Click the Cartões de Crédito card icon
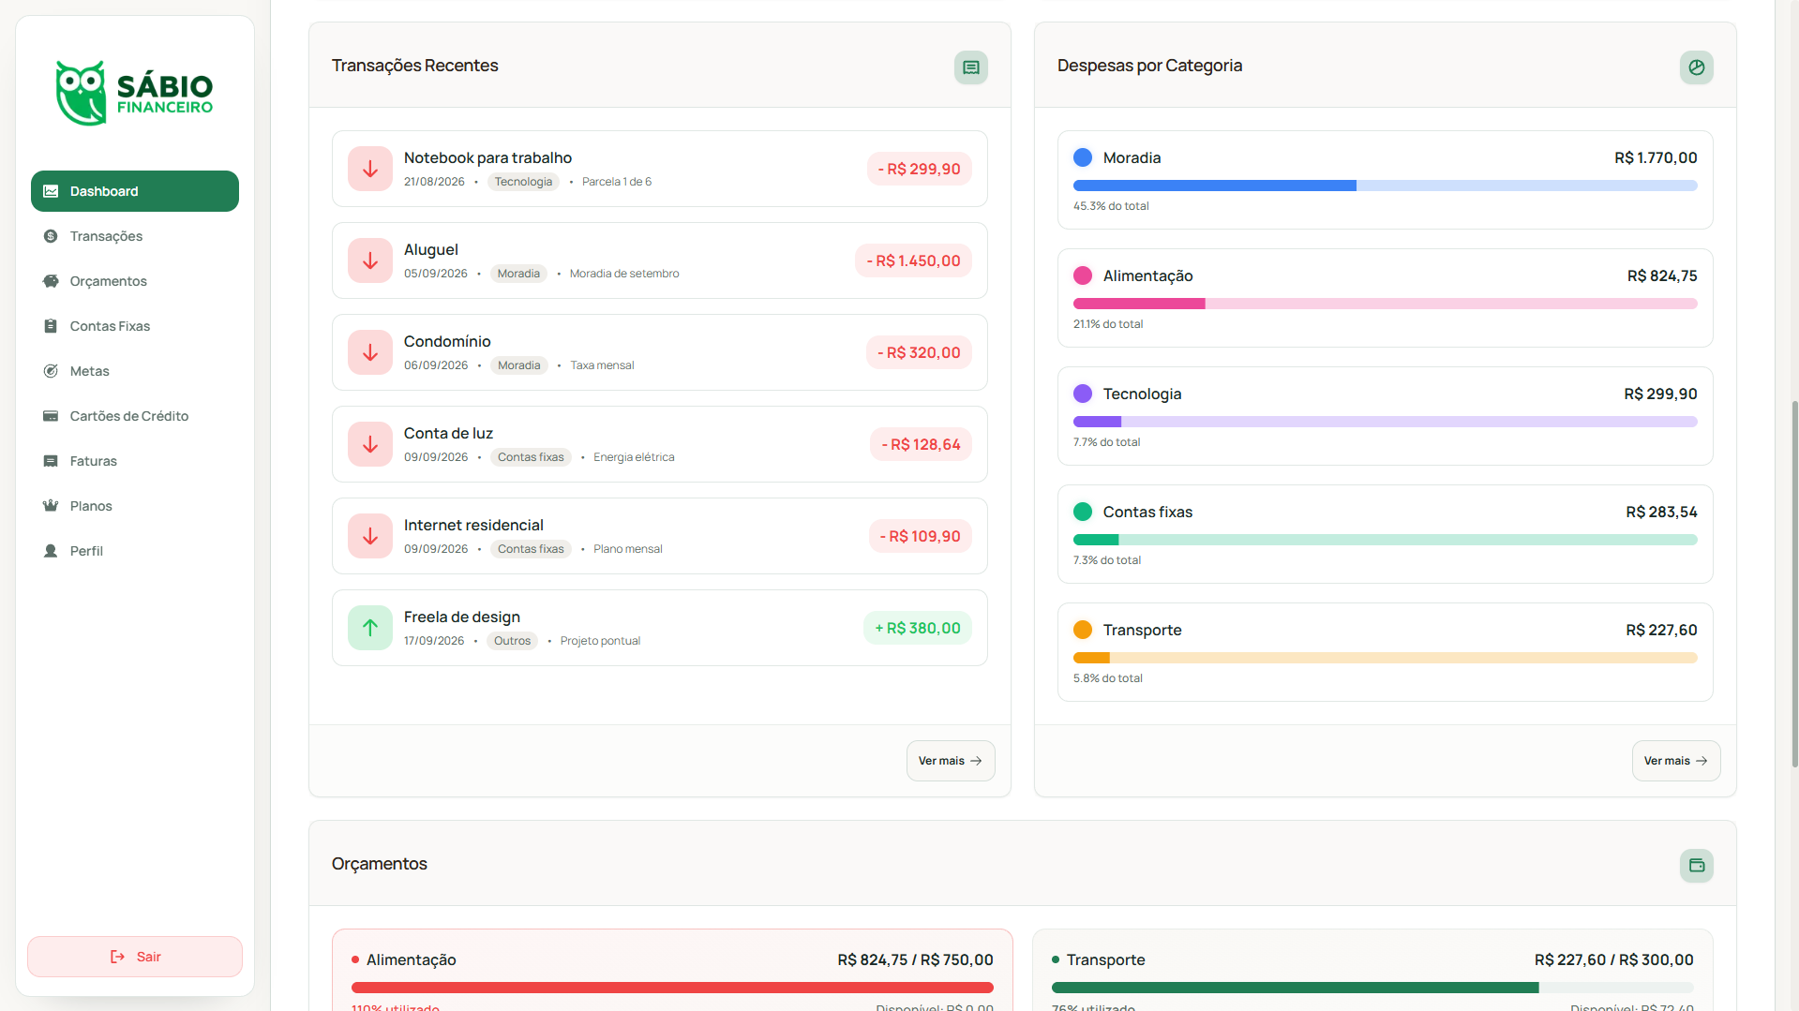 [x=51, y=416]
